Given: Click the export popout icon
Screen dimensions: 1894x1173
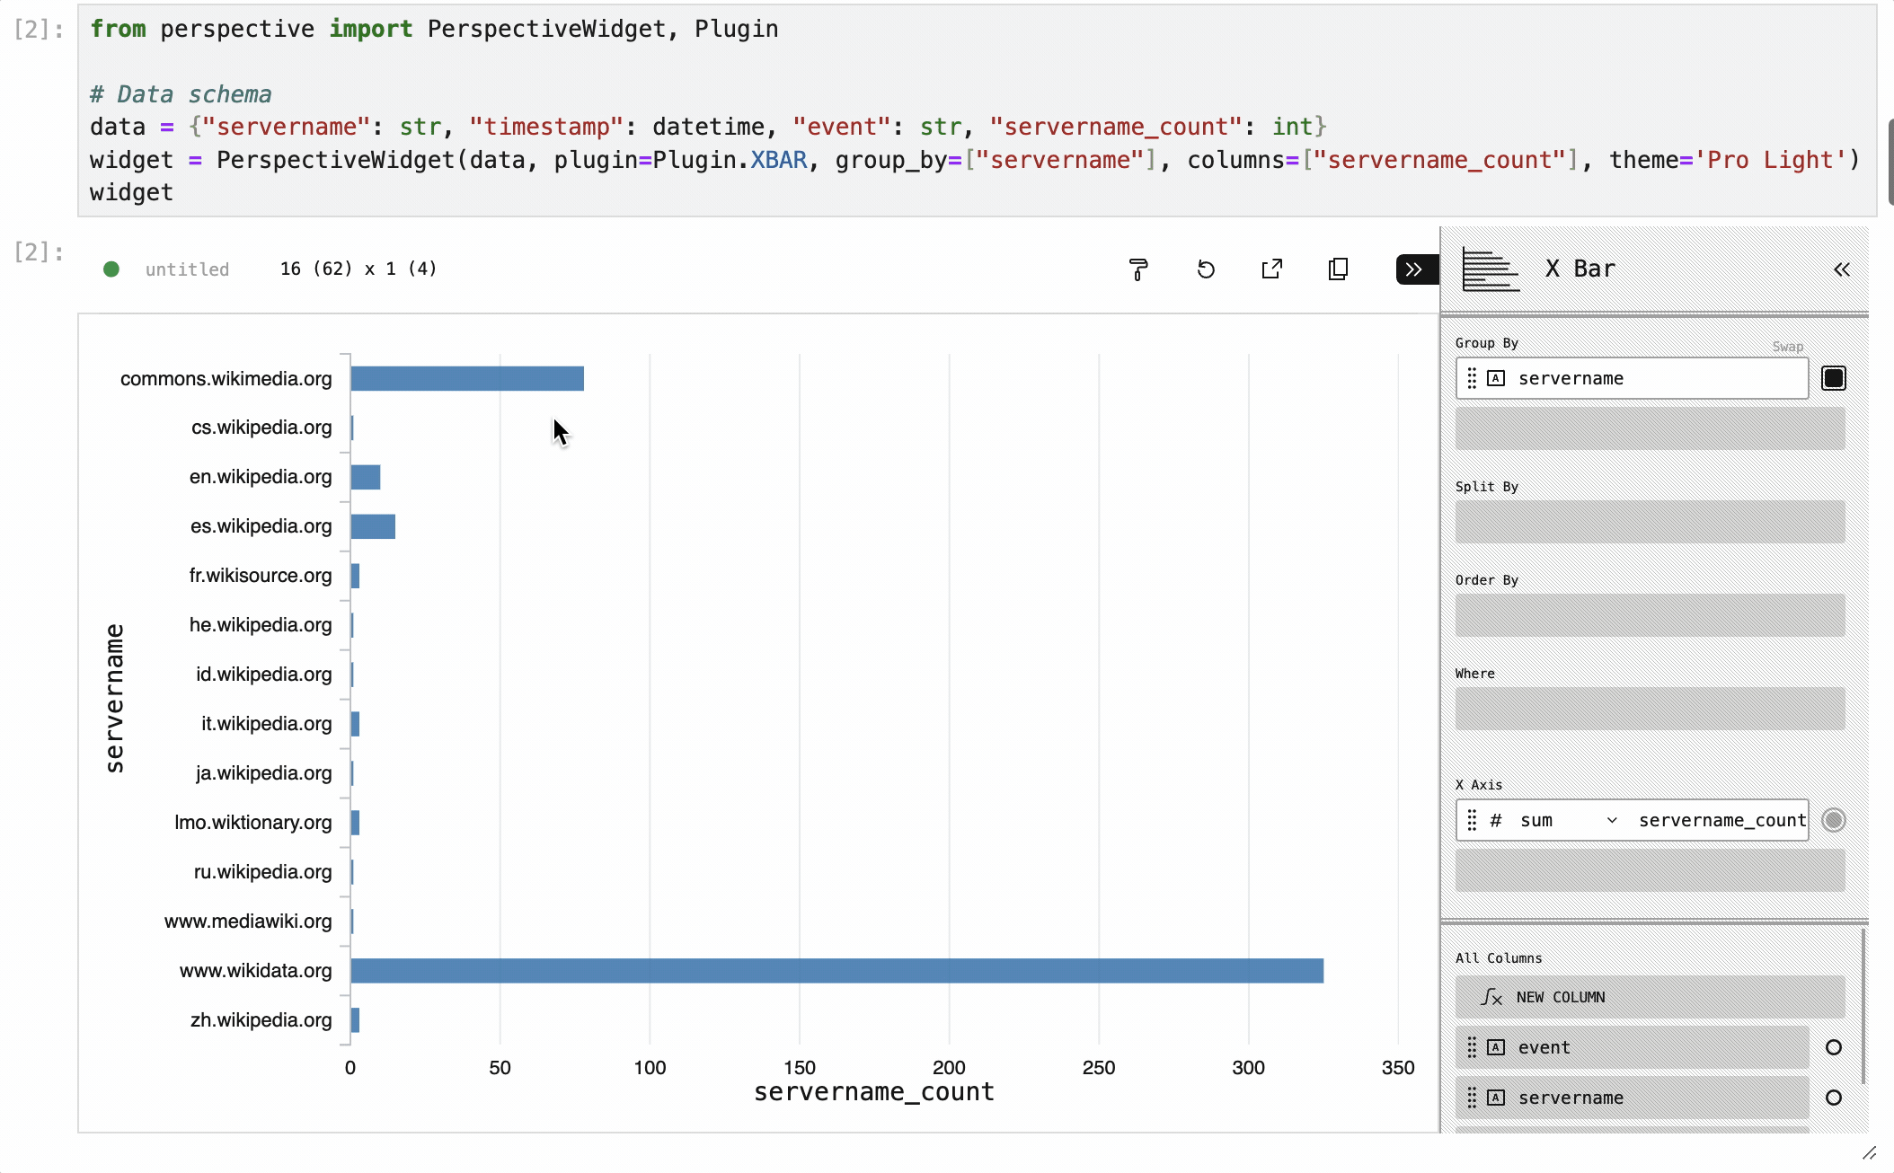Looking at the screenshot, I should click(x=1271, y=269).
